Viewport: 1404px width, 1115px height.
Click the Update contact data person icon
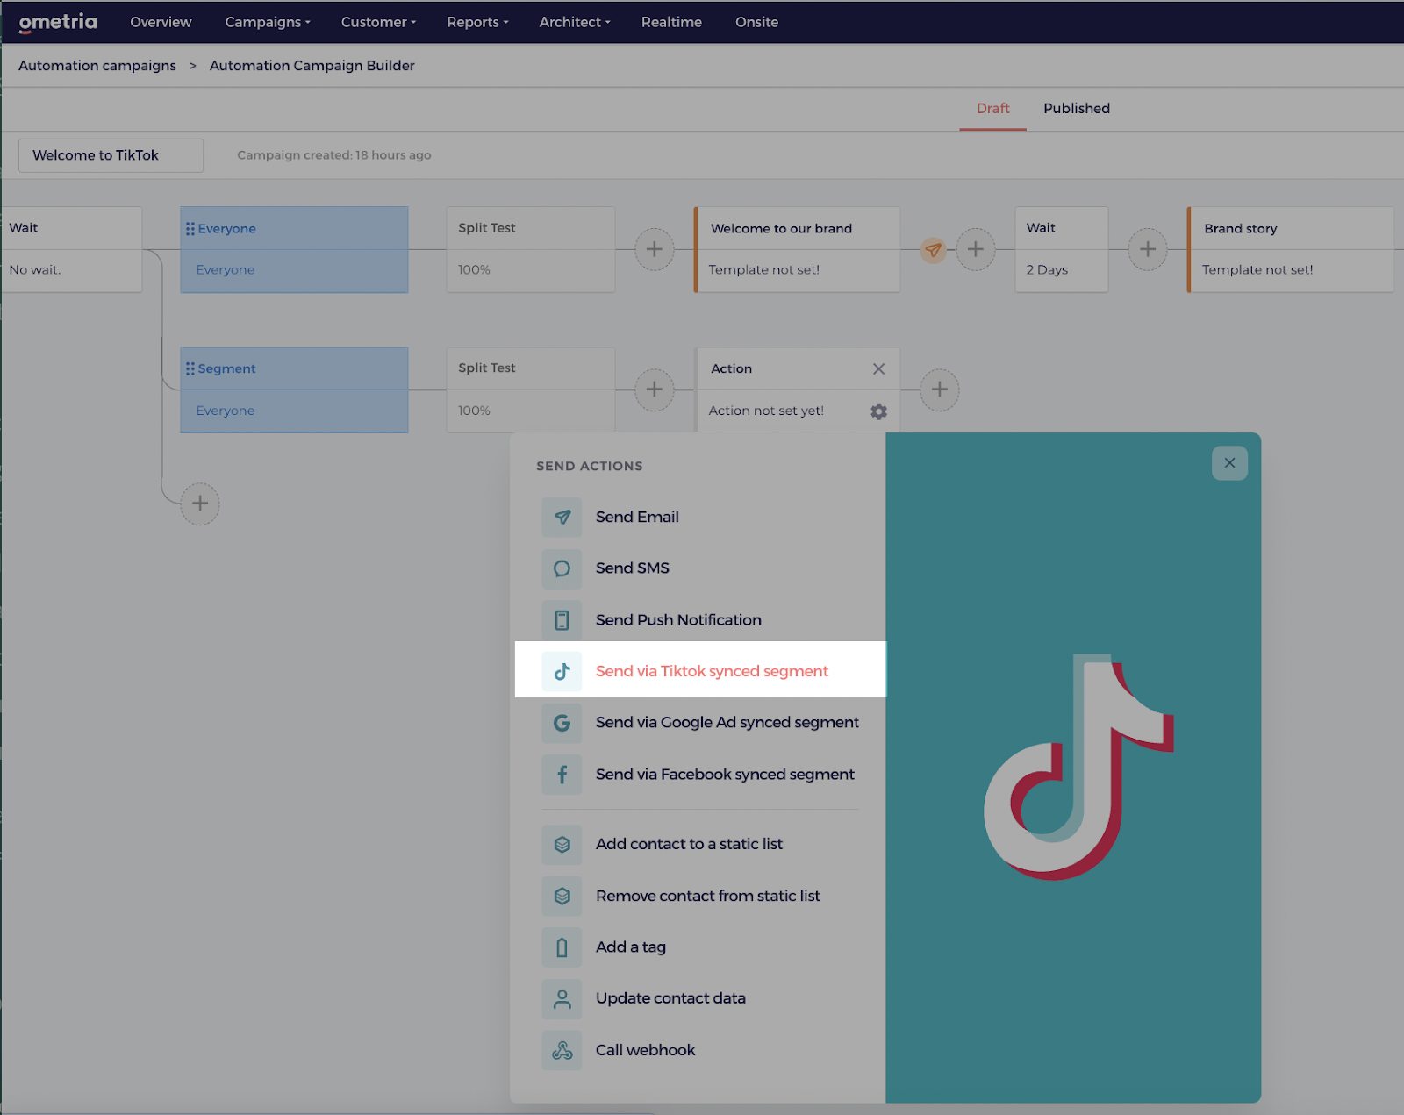pyautogui.click(x=562, y=998)
